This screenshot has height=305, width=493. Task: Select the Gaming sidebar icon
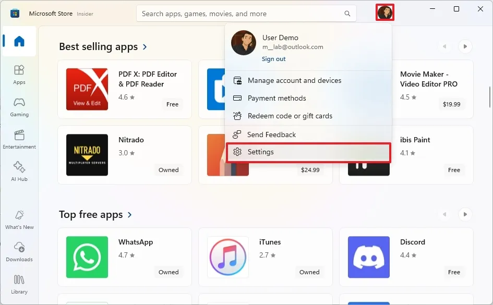point(19,106)
